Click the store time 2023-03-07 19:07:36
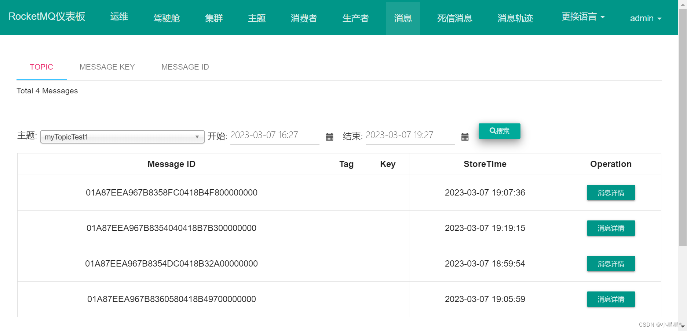Screen dimensions: 687x331 coord(485,193)
